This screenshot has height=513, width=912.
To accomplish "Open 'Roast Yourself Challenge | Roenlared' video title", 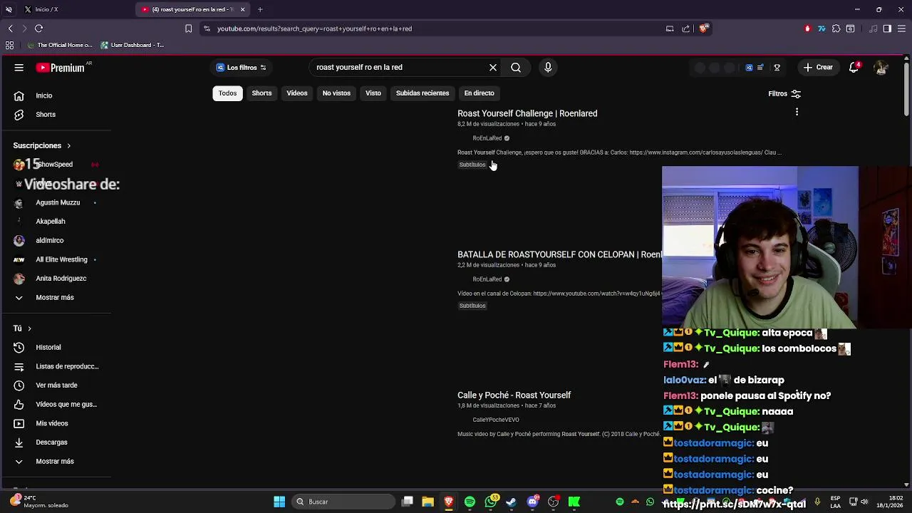I will coord(527,113).
